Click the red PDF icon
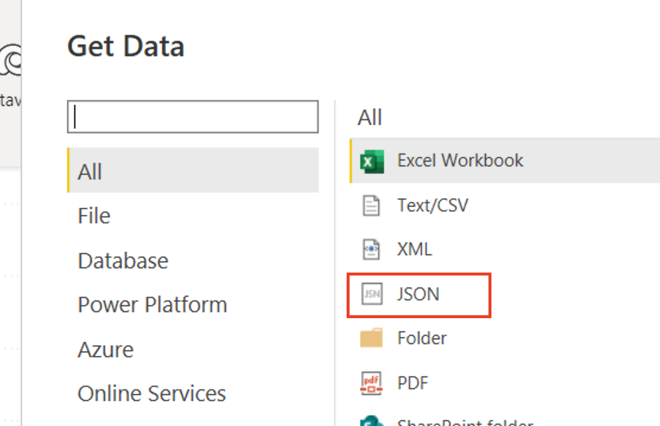The image size is (660, 426). coord(372,383)
